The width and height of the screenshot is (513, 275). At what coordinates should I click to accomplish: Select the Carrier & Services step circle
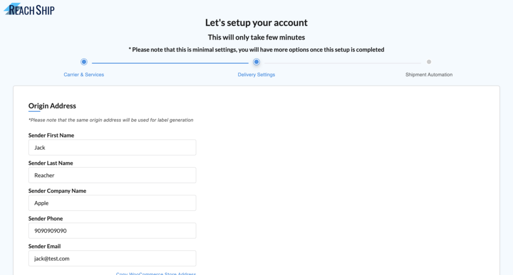click(84, 62)
